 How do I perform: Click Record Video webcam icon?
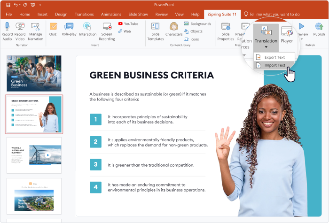20,26
